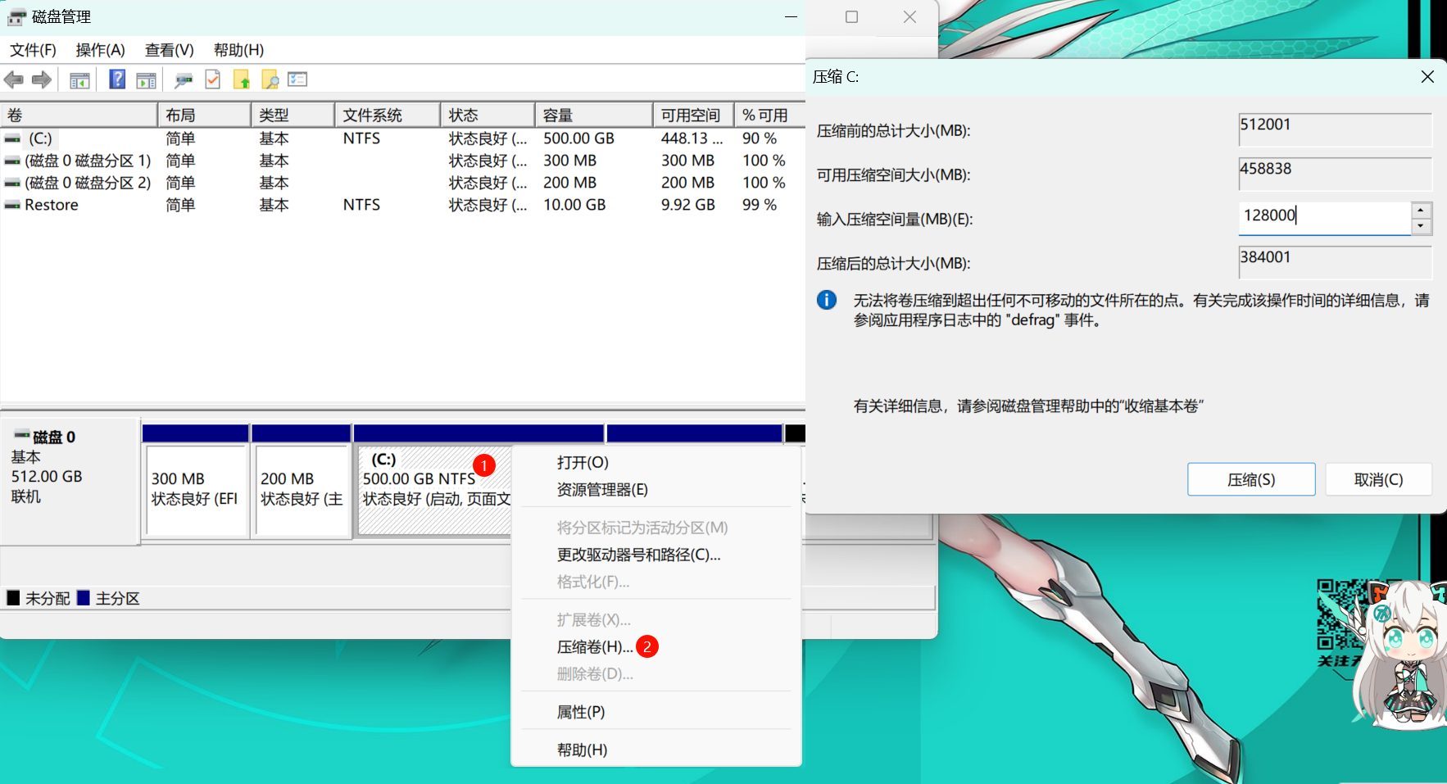Screen dimensions: 1447x784
Task: Choose 帮助(H) at bottom of context menu
Action: (582, 750)
